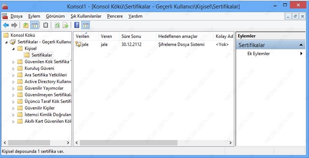
Task: Sort by the Verilen column header
Action: coord(86,36)
